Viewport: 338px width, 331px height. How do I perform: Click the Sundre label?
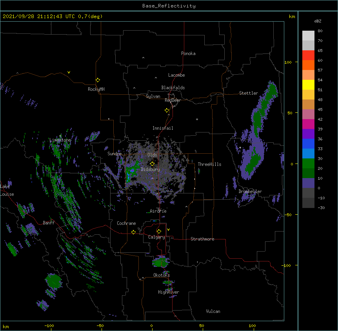point(114,154)
